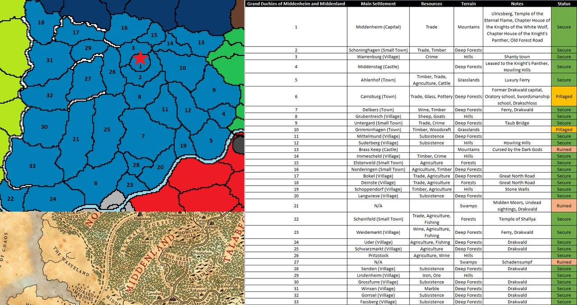Image resolution: width=577 pixels, height=305 pixels.
Task: Select region 33 on the blue map
Action: [32, 166]
